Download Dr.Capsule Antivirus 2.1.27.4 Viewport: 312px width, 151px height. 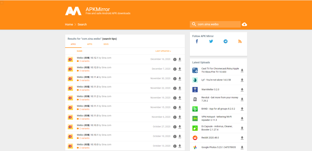click(x=242, y=128)
